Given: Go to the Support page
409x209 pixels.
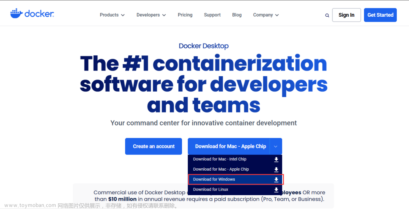Looking at the screenshot, I should (212, 15).
